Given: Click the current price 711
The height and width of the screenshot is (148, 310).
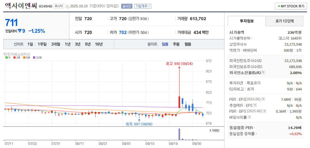Looking at the screenshot, I should pos(11,23).
